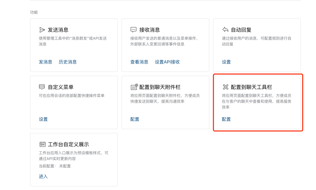This screenshot has height=190, width=316.
Task: Open 设置 for 自定义菜单
Action: (x=43, y=119)
